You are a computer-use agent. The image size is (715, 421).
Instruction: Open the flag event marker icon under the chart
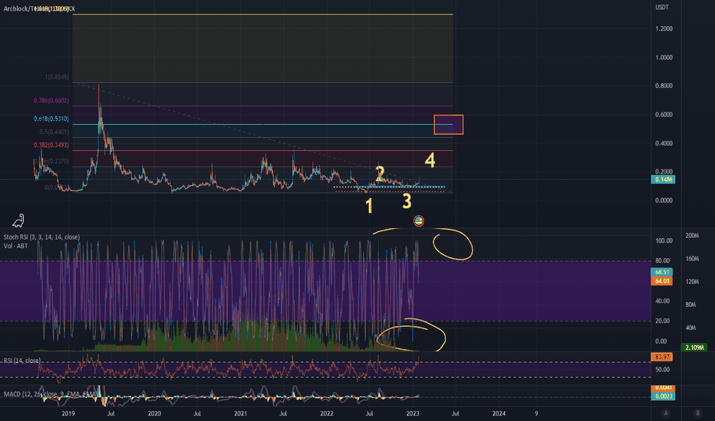419,221
